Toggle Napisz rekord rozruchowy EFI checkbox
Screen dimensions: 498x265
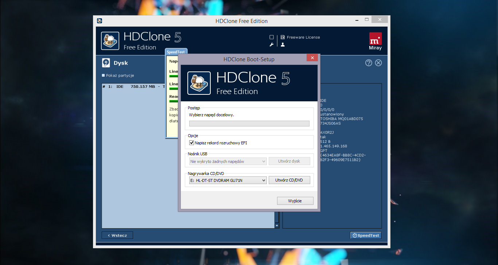[x=192, y=143]
